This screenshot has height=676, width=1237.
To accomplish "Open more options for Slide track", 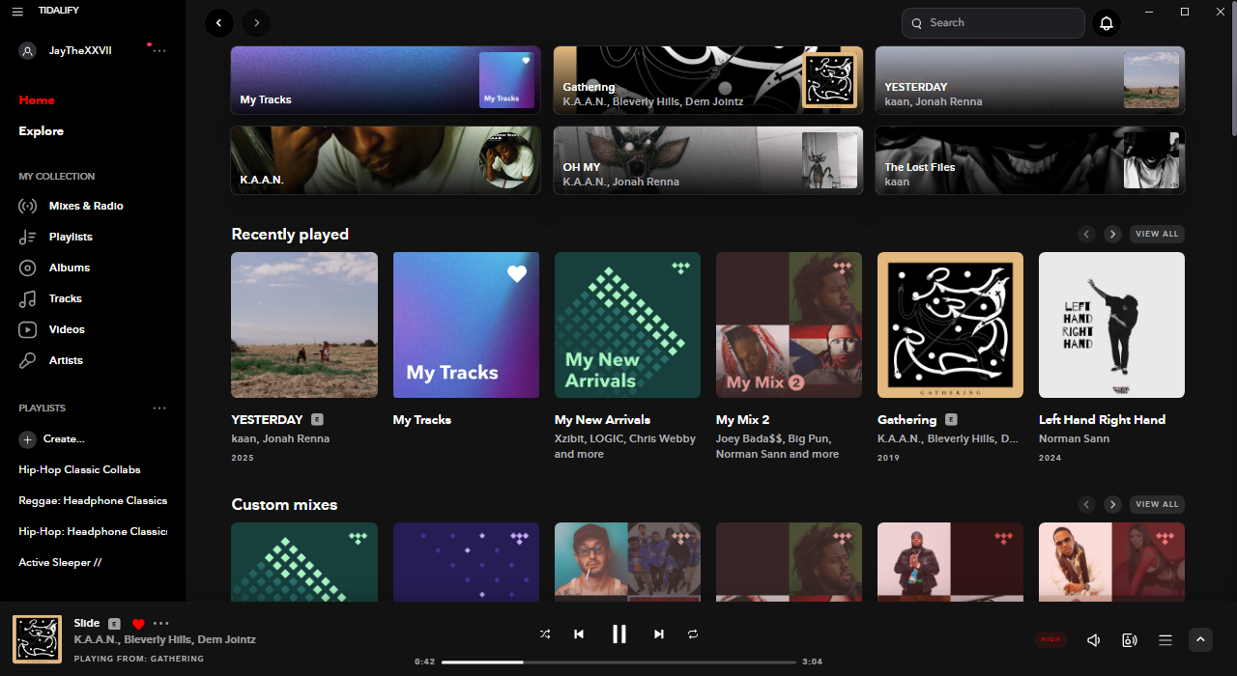I will 161,624.
